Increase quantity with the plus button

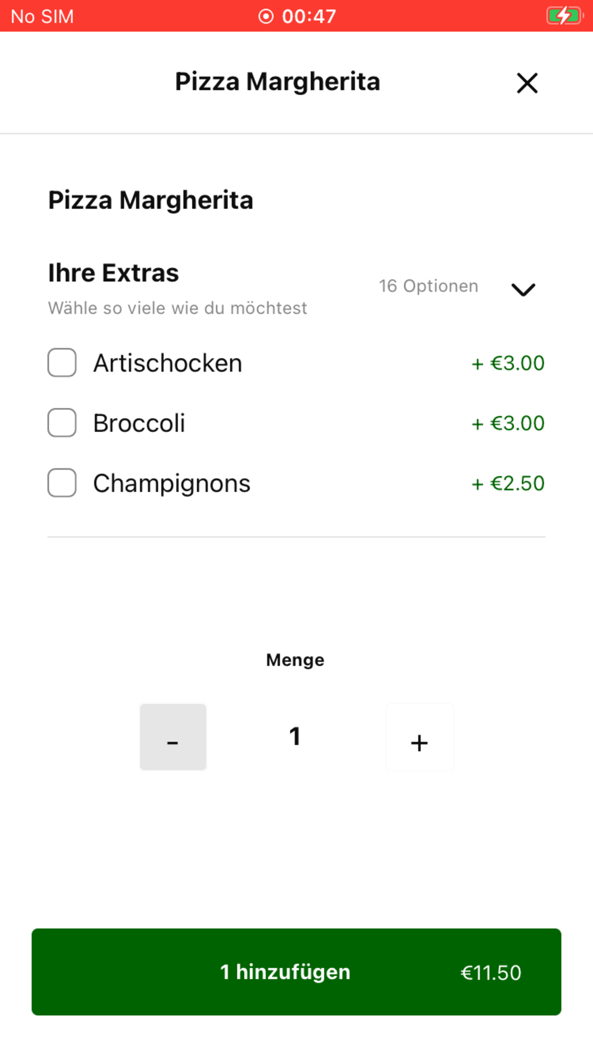coord(419,737)
